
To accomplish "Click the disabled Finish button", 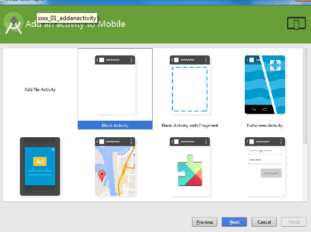I will (x=294, y=222).
